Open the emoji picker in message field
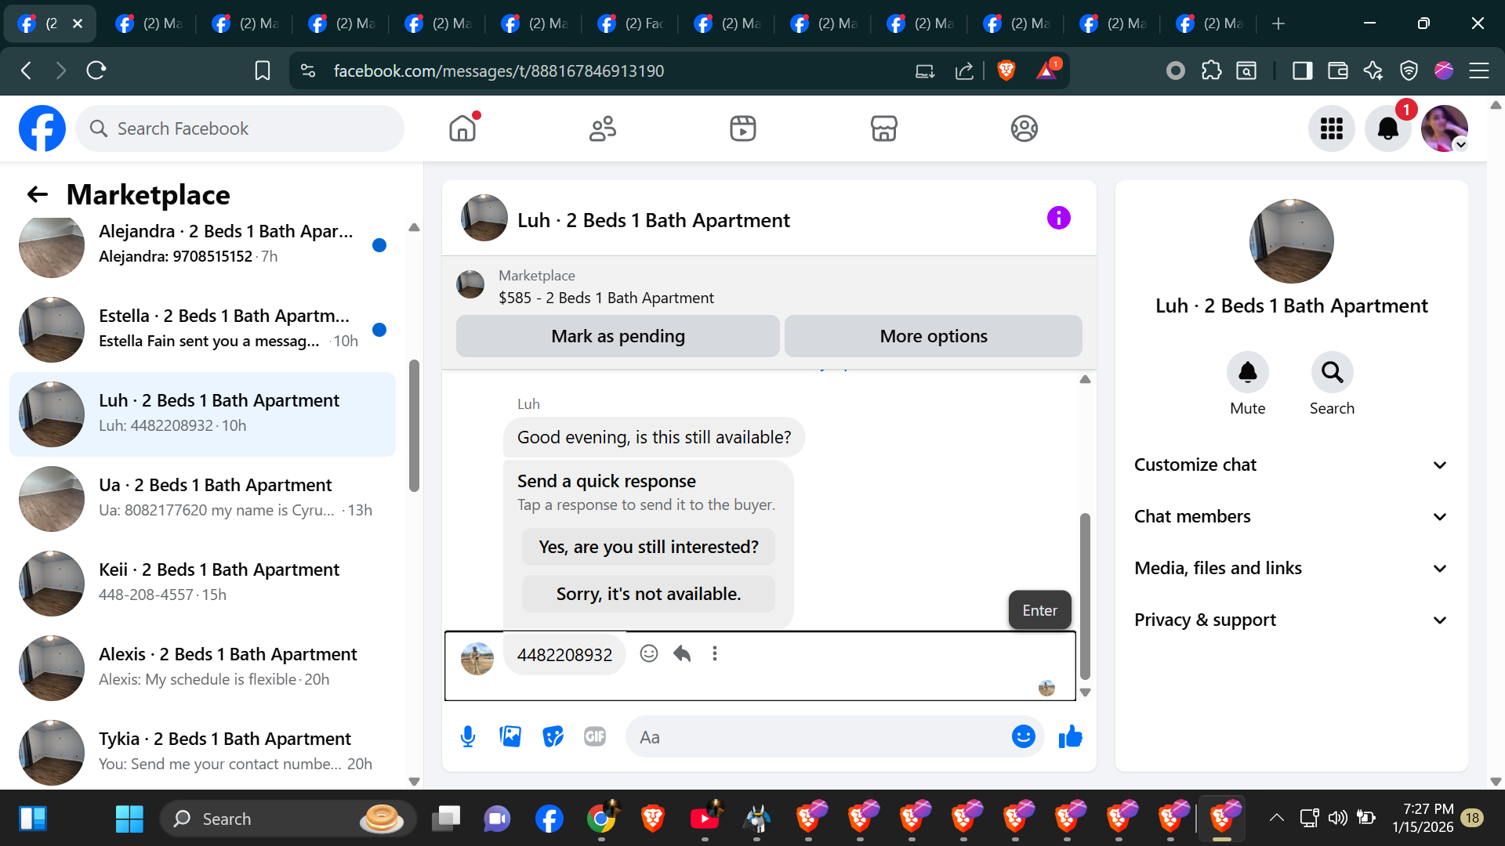Screen dimensions: 1505x846 [x=1023, y=736]
